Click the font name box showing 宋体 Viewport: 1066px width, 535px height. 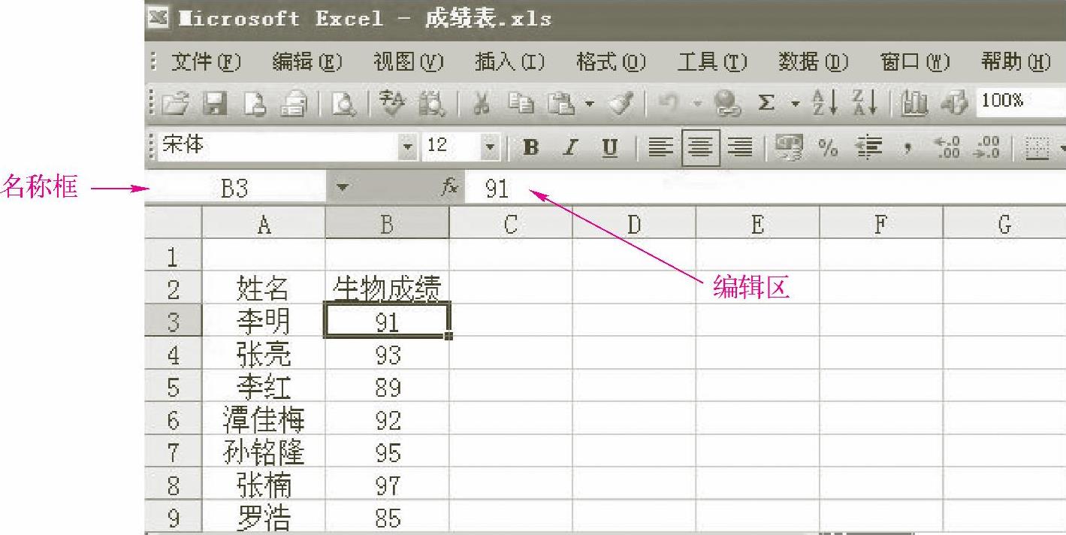click(279, 145)
